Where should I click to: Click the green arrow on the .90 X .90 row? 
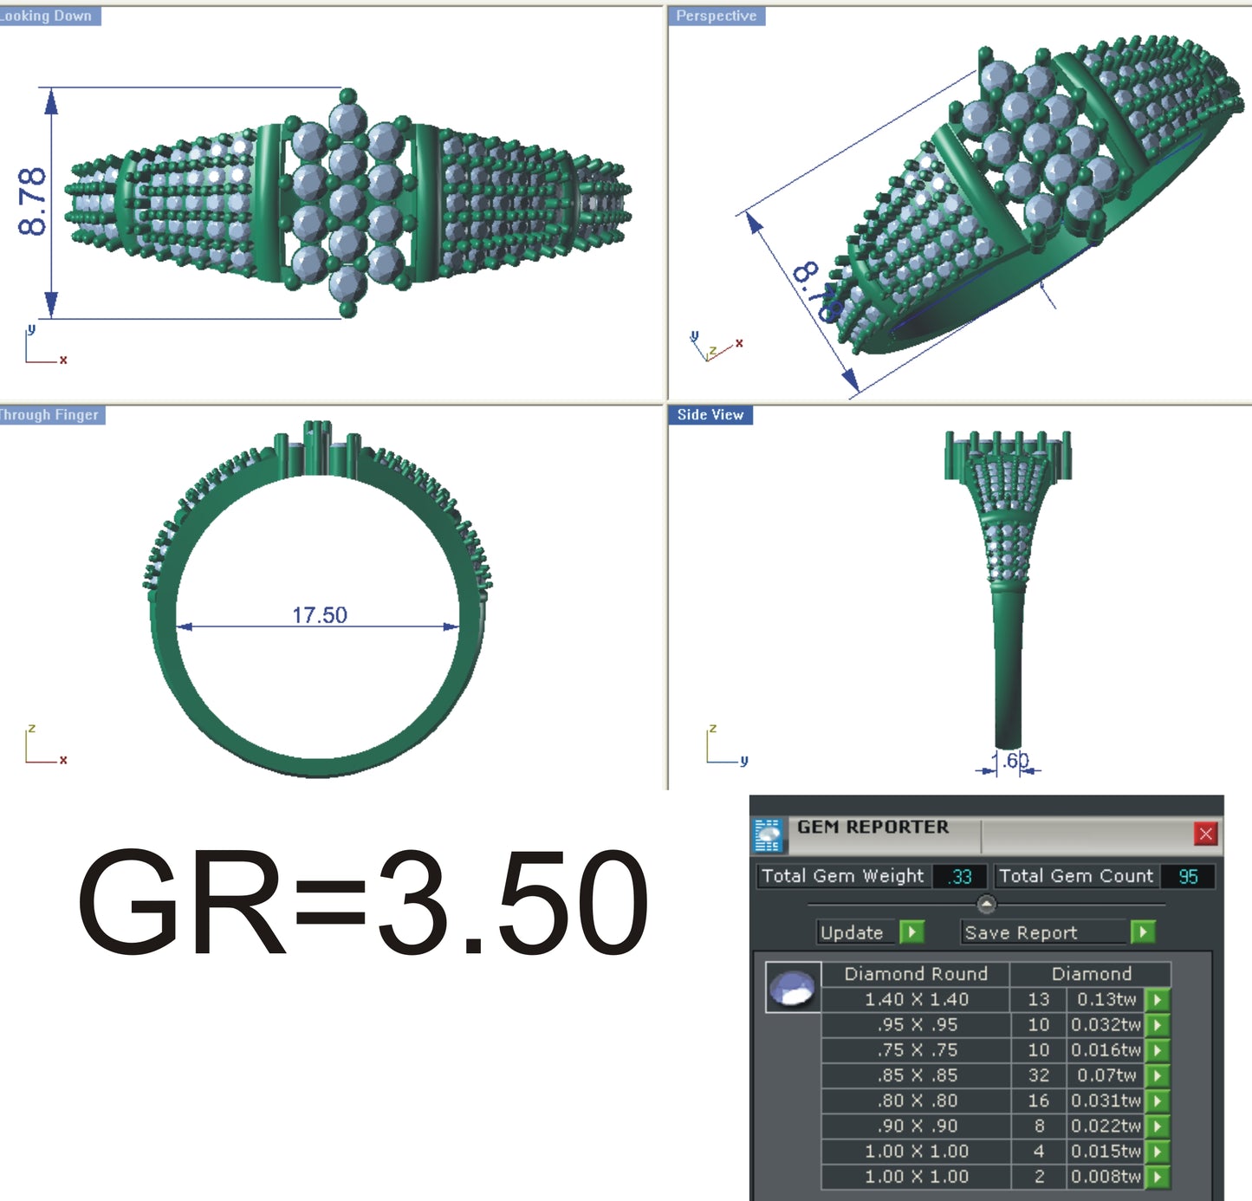[x=1159, y=1126]
